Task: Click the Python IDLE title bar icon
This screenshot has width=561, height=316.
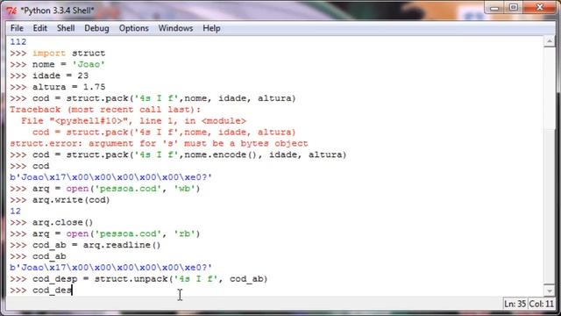Action: click(11, 11)
